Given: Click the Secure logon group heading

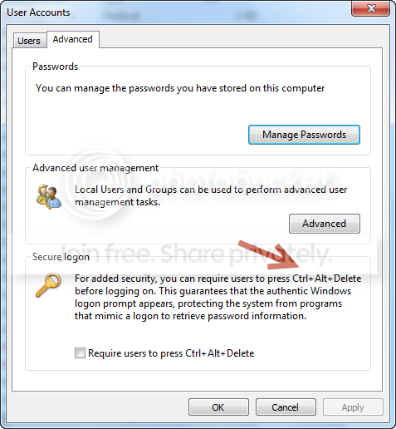Looking at the screenshot, I should pyautogui.click(x=61, y=257).
